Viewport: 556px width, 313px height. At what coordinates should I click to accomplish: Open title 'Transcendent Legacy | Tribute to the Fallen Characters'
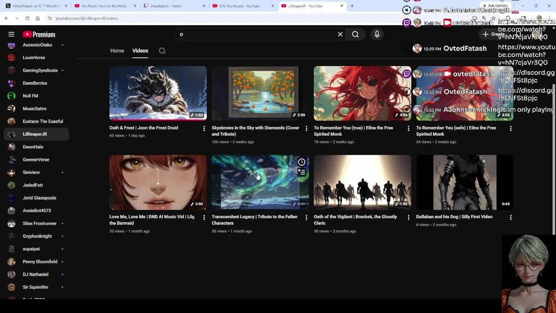(x=255, y=220)
